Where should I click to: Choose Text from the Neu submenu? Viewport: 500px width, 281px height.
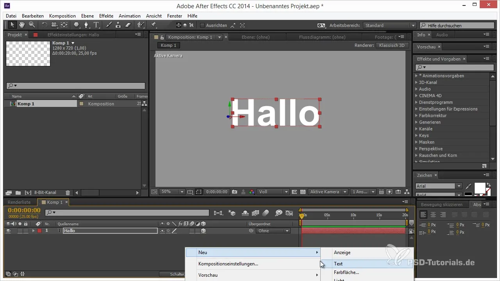click(x=367, y=264)
